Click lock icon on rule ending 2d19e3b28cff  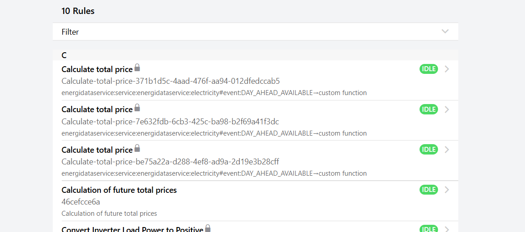(x=137, y=148)
